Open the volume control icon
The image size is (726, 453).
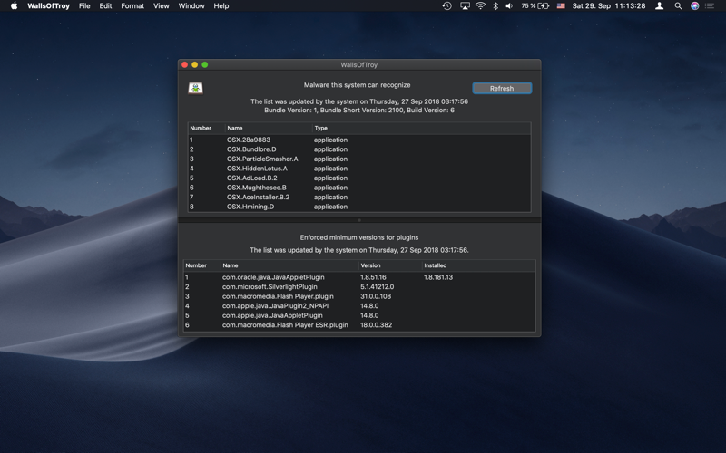(x=509, y=6)
